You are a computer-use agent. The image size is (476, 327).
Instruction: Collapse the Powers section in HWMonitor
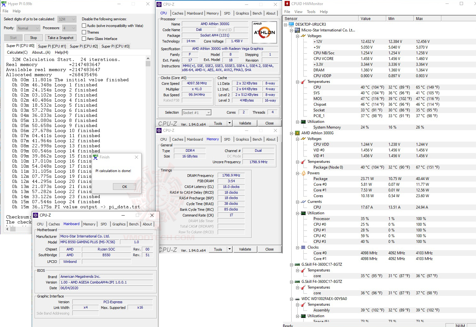click(x=298, y=173)
